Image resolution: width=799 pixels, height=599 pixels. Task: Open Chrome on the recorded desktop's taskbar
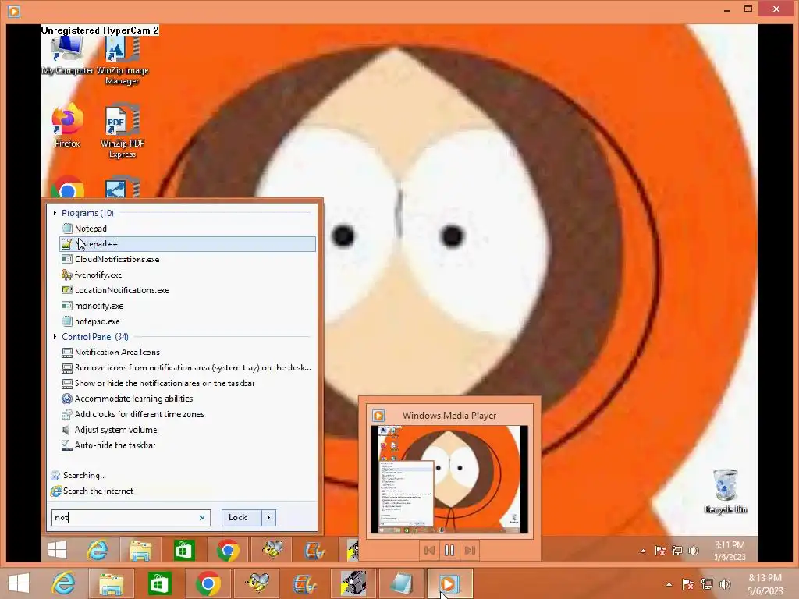tap(228, 550)
